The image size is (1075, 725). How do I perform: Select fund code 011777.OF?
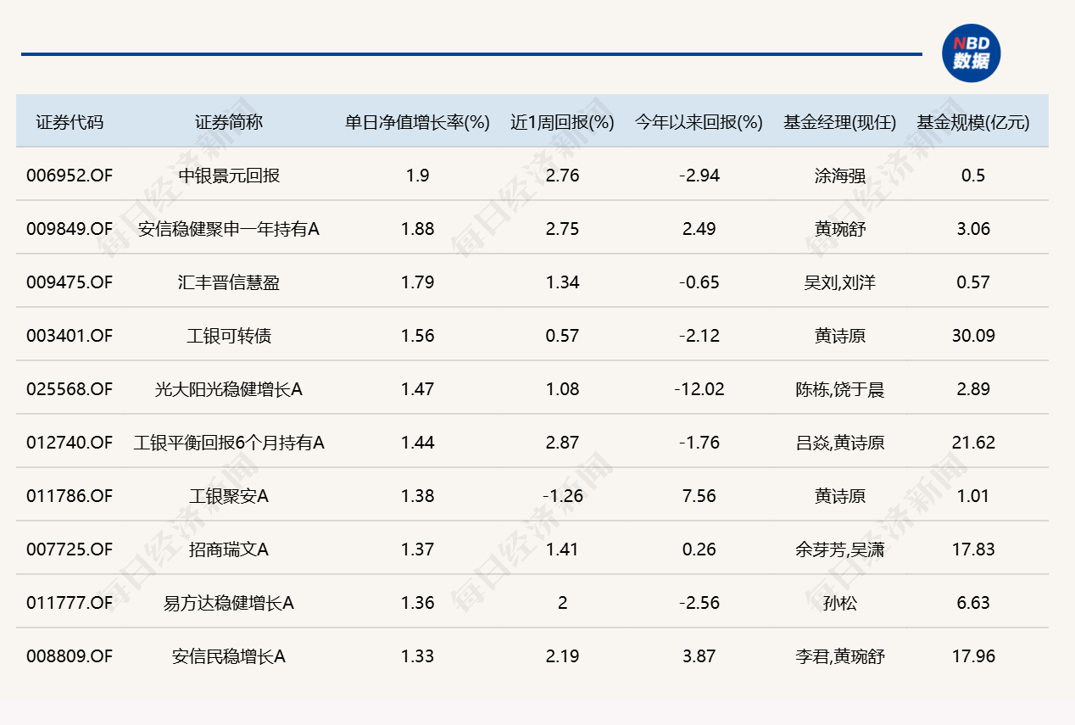pyautogui.click(x=70, y=603)
